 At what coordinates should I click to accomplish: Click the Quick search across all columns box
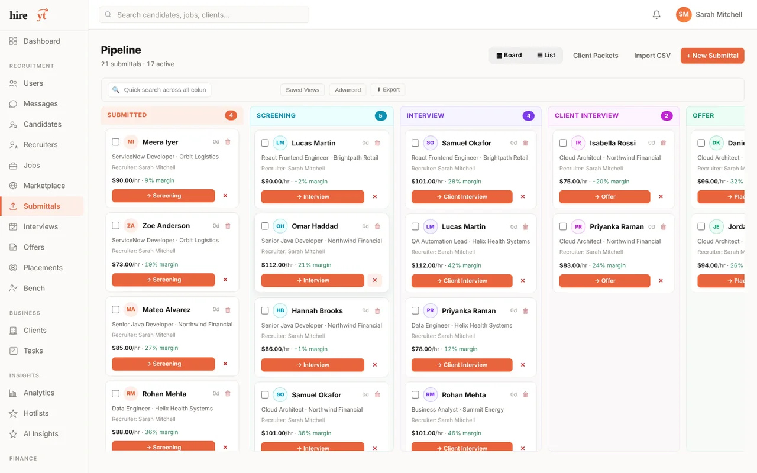[160, 90]
